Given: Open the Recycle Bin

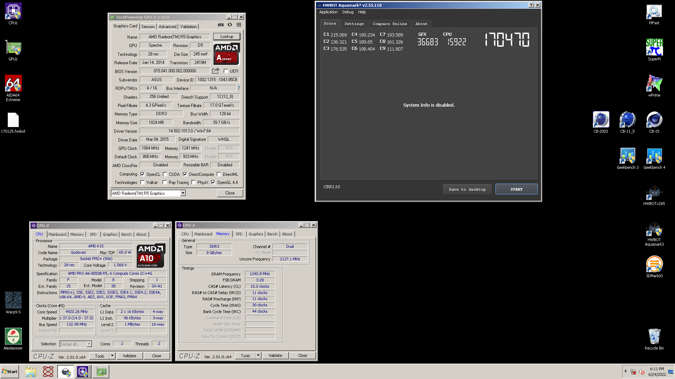Looking at the screenshot, I should pos(654,339).
